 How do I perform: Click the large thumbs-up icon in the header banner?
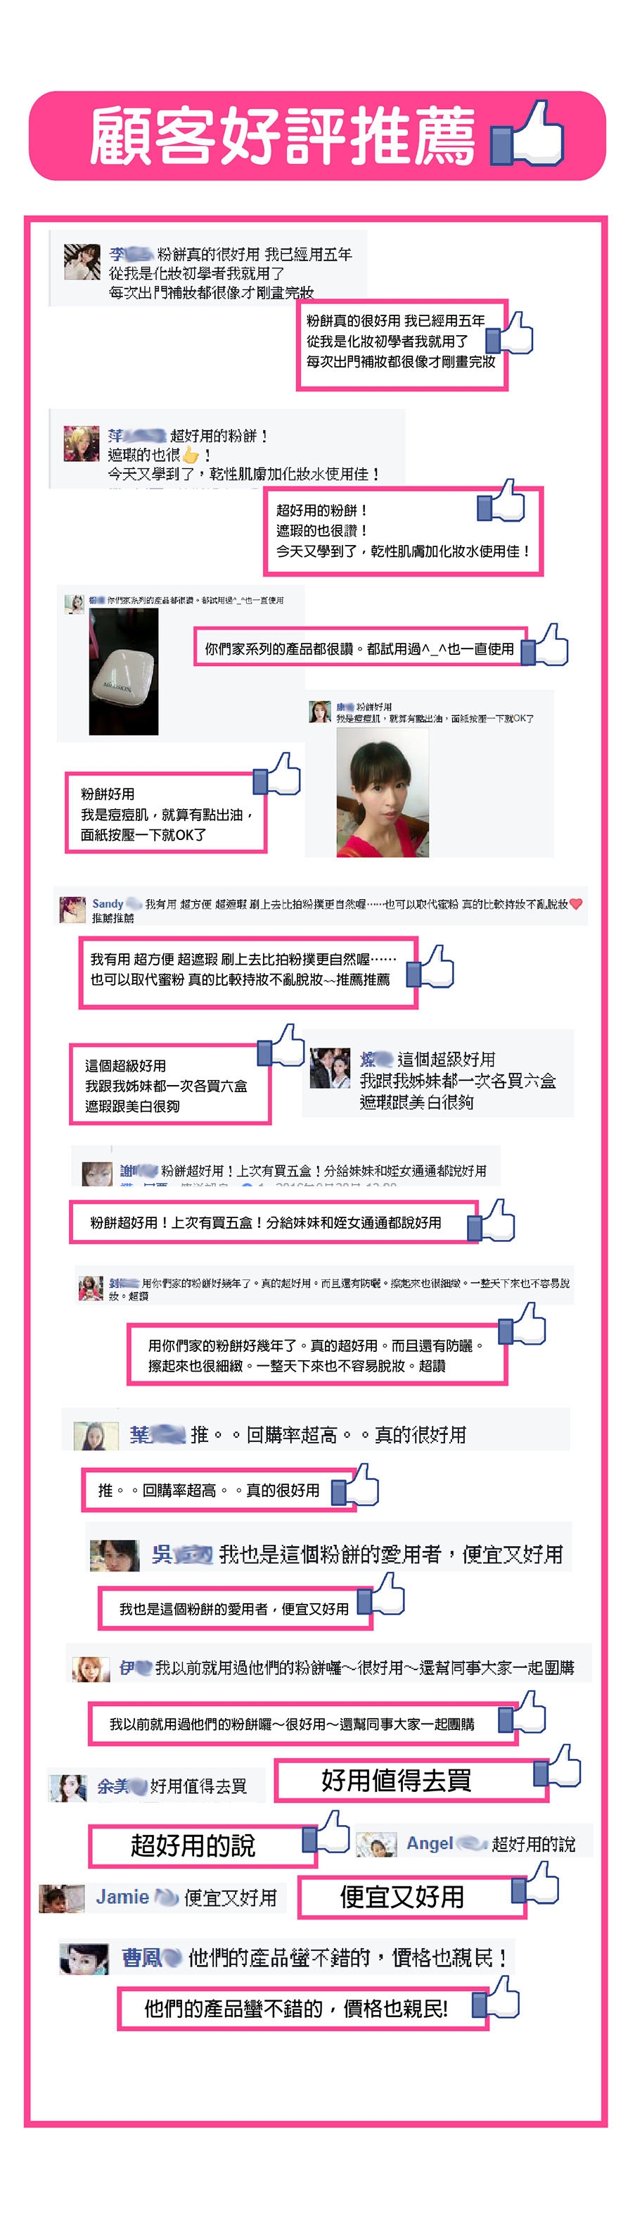click(527, 134)
